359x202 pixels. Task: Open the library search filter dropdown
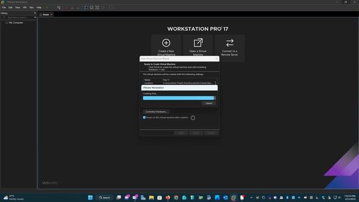35,17
